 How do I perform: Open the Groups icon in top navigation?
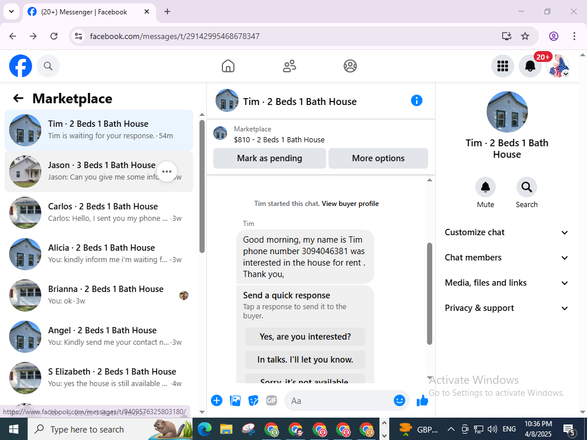point(350,66)
